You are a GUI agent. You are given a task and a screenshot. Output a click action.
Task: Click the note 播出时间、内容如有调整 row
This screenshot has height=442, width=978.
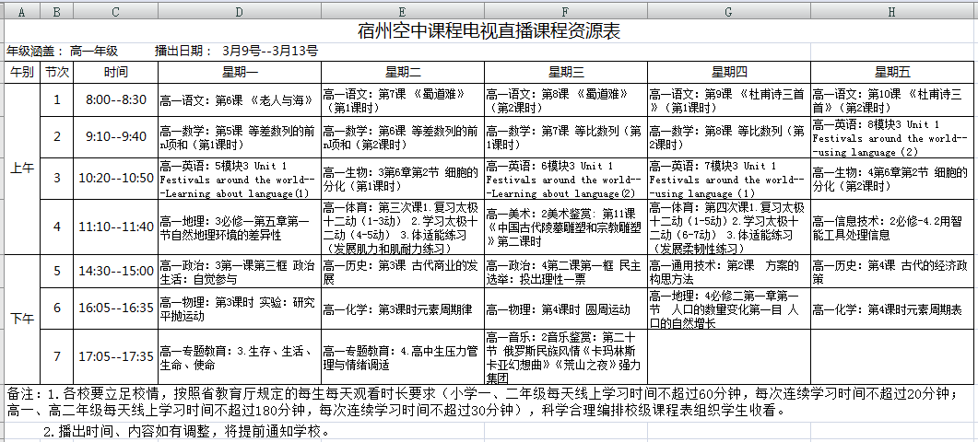pos(184,432)
